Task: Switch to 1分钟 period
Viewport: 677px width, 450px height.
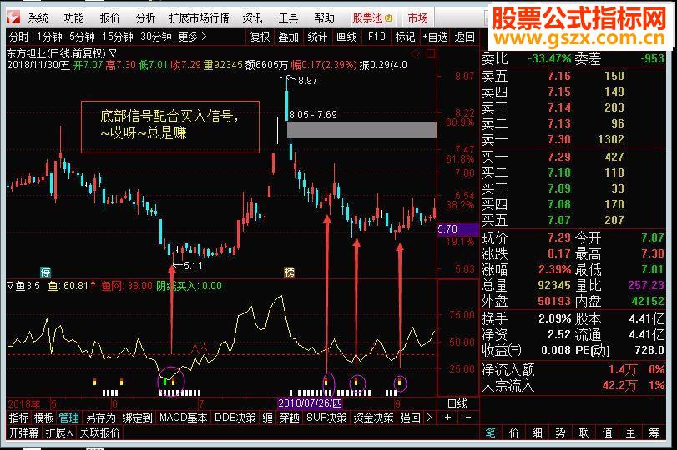Action: coord(49,37)
